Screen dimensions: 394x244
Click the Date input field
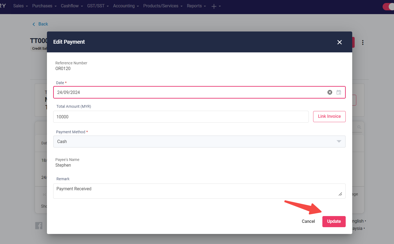pos(199,92)
